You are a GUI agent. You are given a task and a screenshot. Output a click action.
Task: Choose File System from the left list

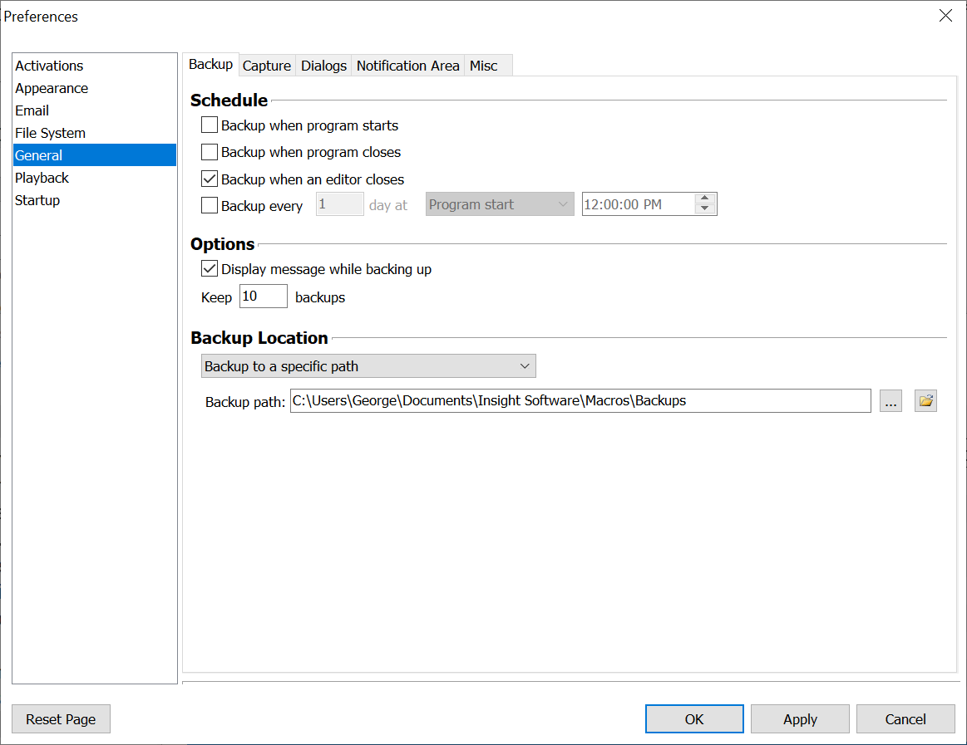tap(50, 133)
